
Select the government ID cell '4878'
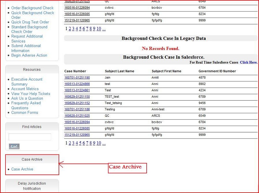202,78
